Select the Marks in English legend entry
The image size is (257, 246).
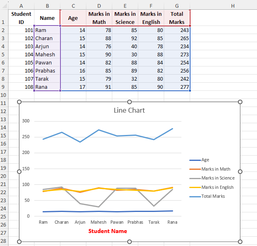(x=217, y=187)
